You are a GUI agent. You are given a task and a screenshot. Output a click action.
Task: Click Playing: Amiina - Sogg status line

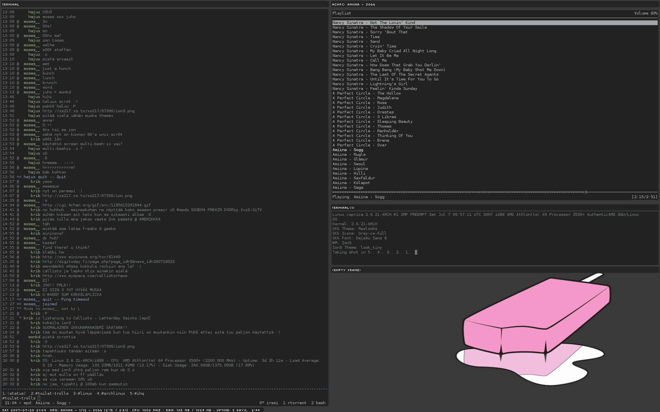pyautogui.click(x=358, y=197)
